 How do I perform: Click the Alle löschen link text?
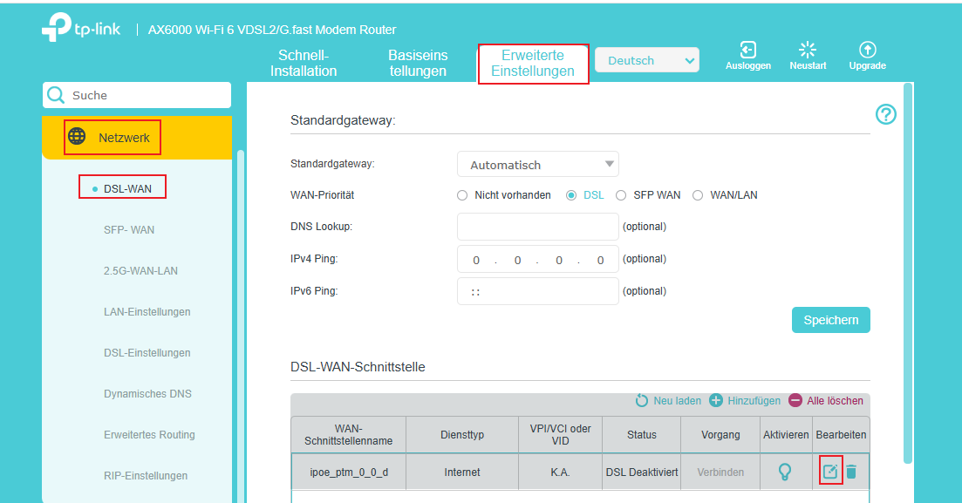point(835,400)
